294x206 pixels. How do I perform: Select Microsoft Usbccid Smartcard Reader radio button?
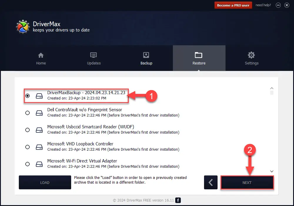pyautogui.click(x=28, y=130)
